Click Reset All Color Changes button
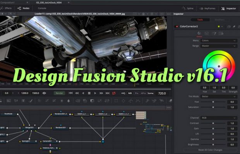 (x=210, y=150)
